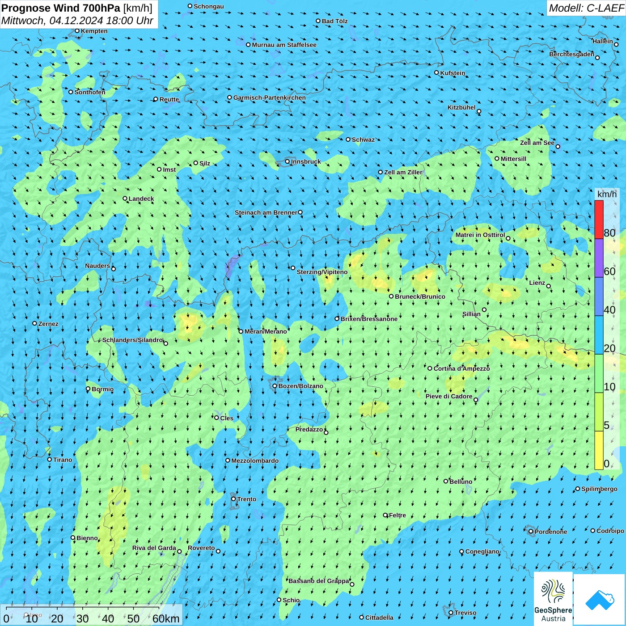Click the 'Meran/Merano' city label
The width and height of the screenshot is (626, 626).
coord(266,331)
